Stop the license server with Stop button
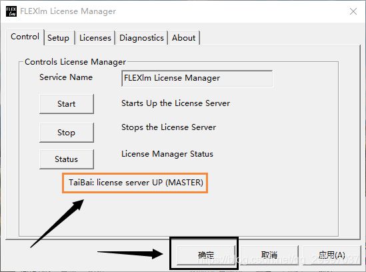Viewport: 366px width, 272px height. click(x=67, y=133)
